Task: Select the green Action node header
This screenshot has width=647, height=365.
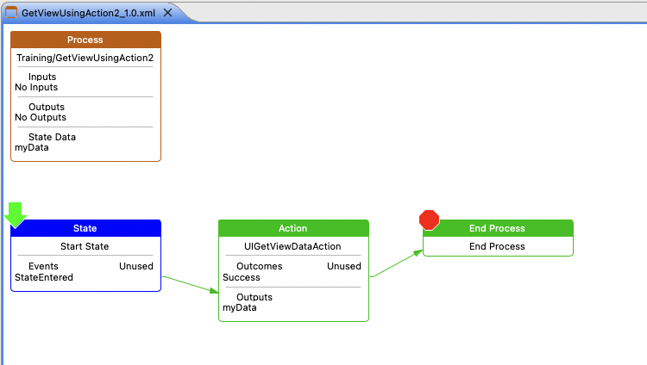Action: (292, 228)
